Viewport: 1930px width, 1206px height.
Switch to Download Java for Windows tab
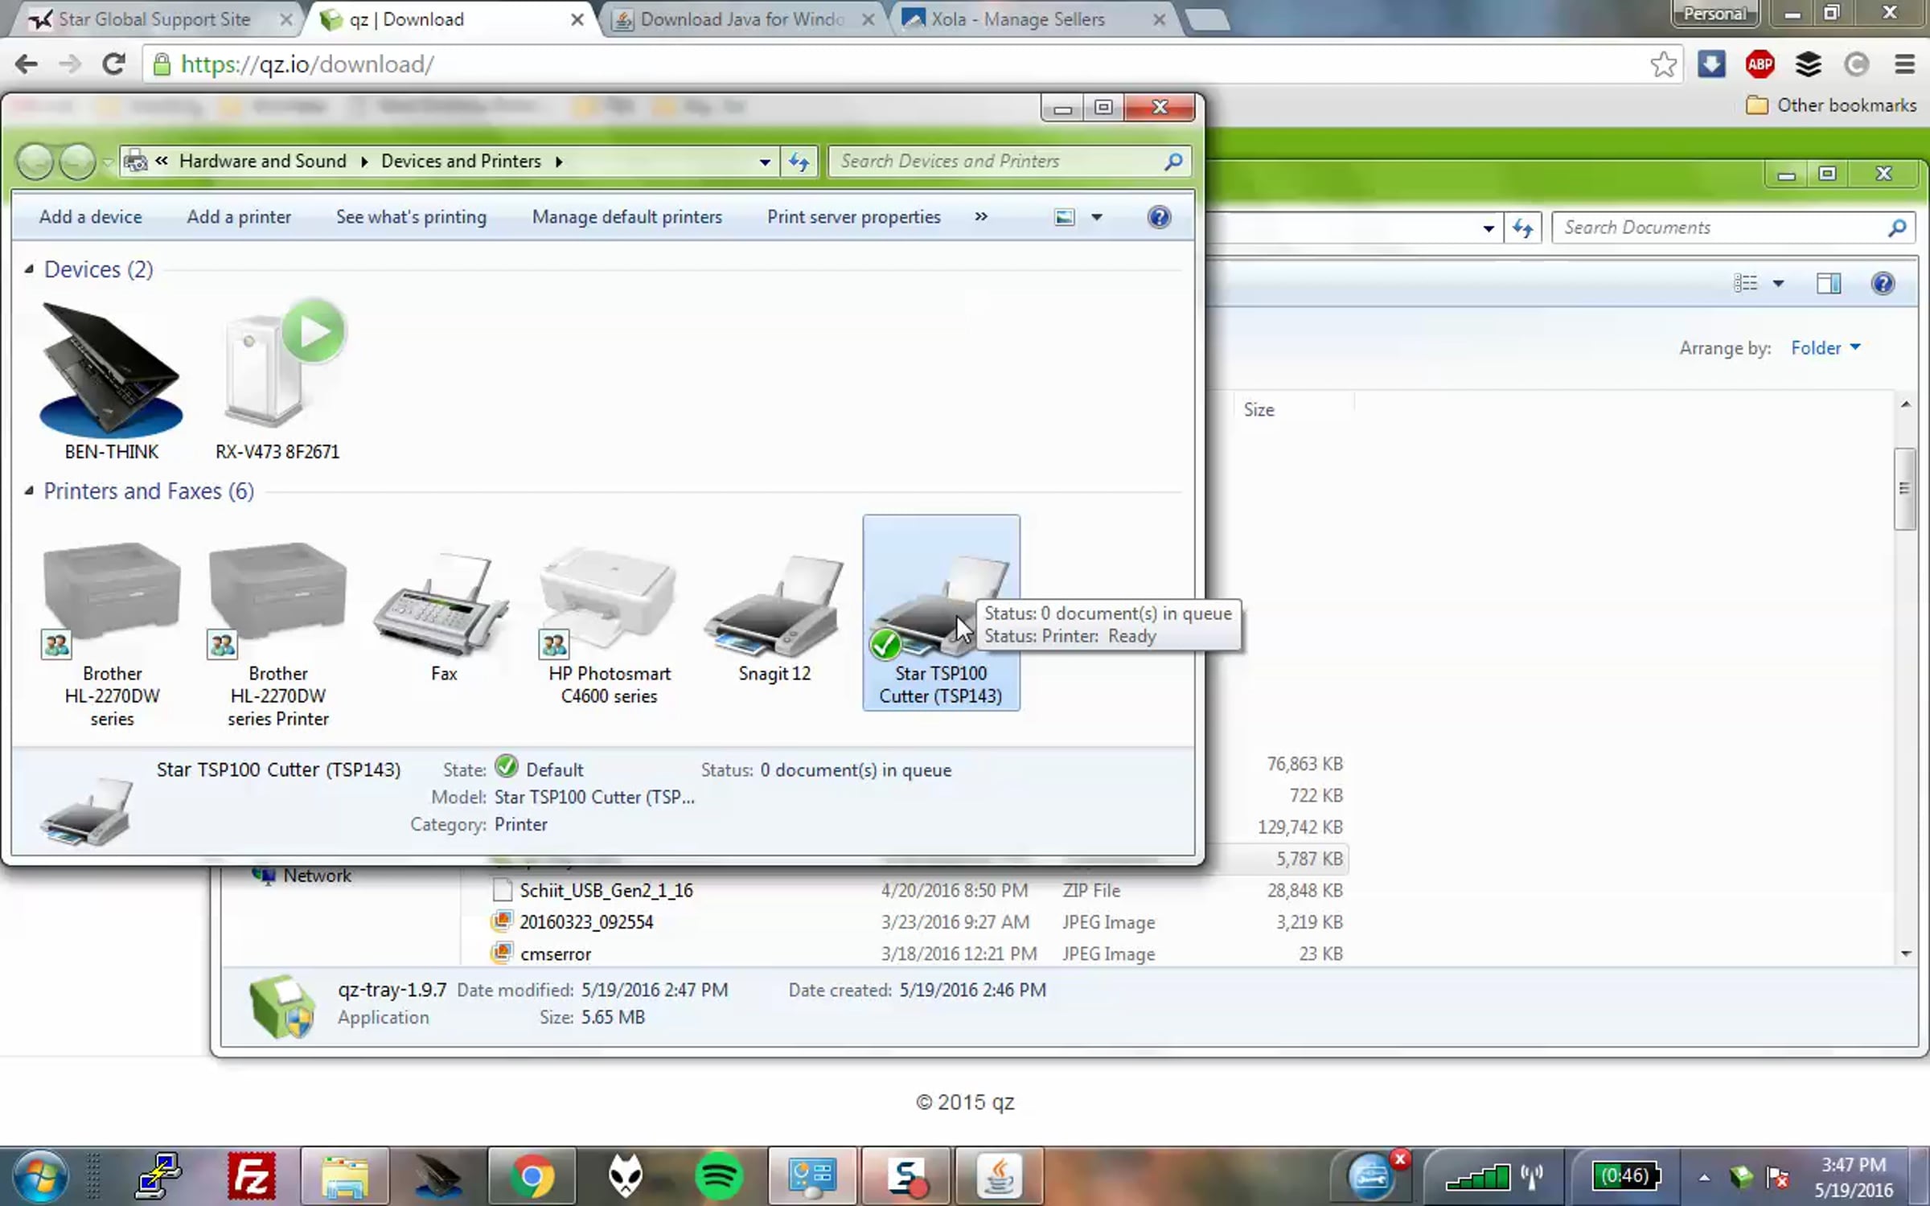click(x=743, y=19)
